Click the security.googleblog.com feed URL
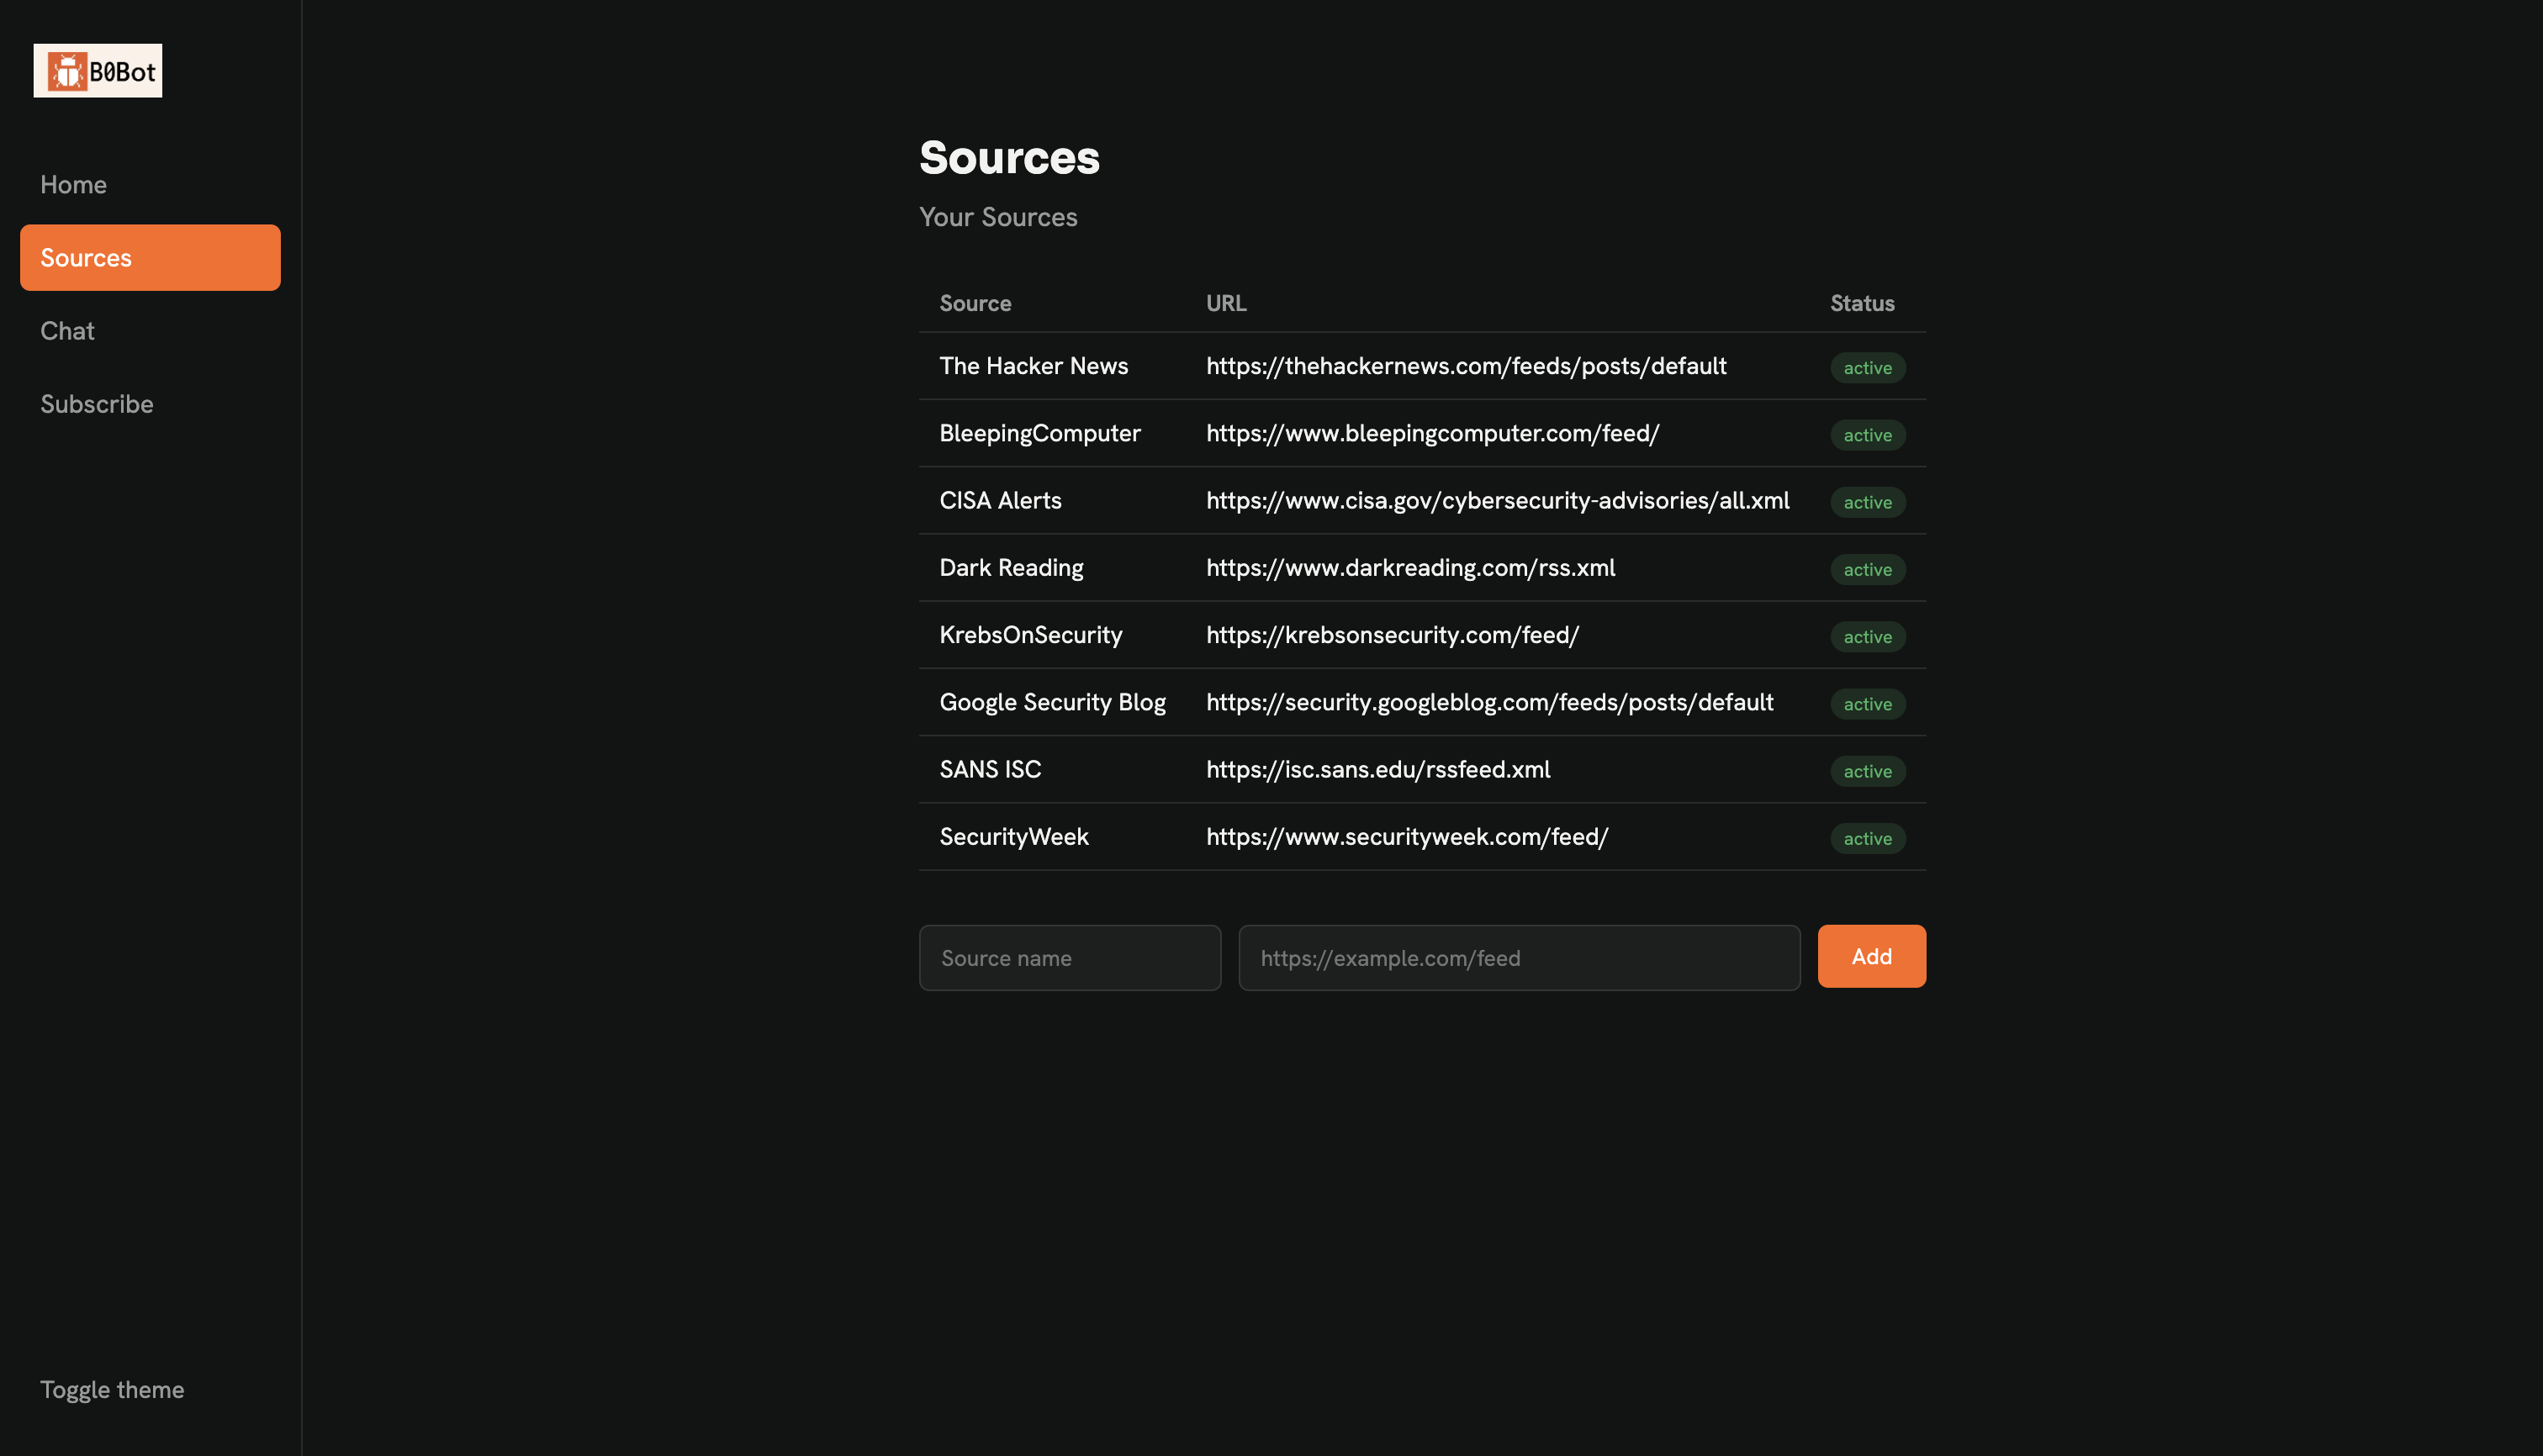Screen dimensions: 2543x1456 coord(1489,702)
